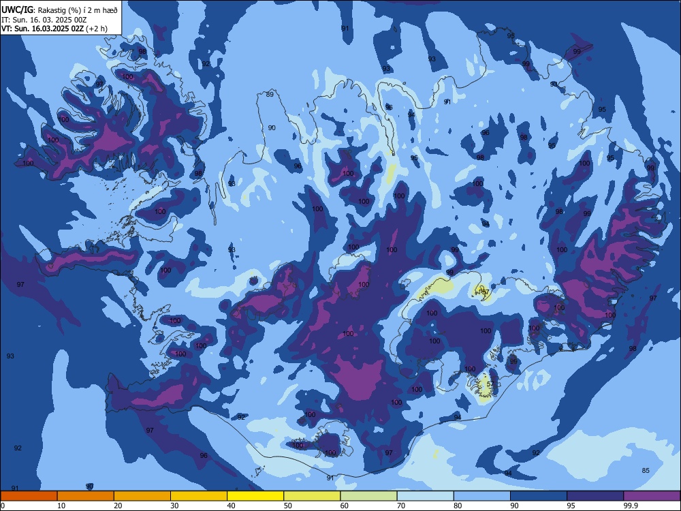The height and width of the screenshot is (511, 681).
Task: Select the pale yellow 50–60 legend swatch
Action: pos(312,496)
